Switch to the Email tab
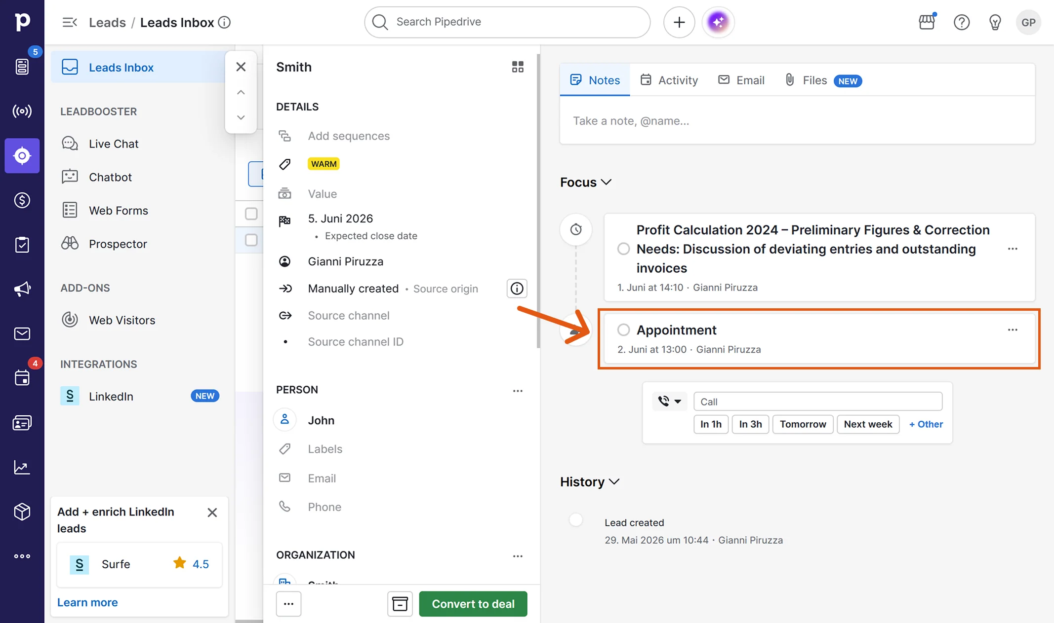 coord(741,80)
